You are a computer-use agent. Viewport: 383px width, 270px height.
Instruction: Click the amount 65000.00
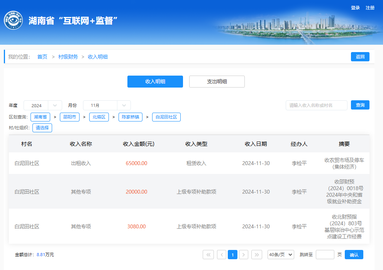(x=137, y=163)
